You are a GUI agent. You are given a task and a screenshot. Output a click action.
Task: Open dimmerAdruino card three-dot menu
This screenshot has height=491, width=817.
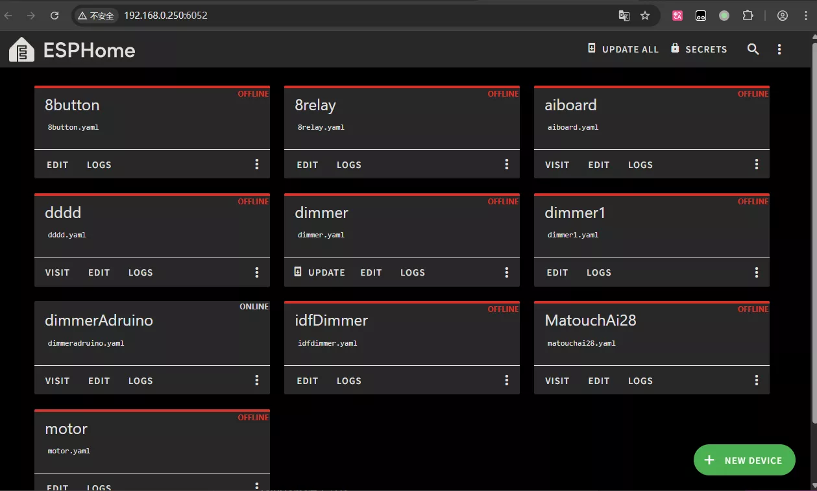coord(257,381)
